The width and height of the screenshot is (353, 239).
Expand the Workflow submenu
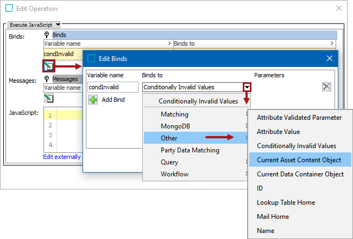click(174, 174)
